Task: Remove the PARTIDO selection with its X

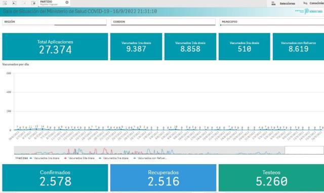Action: [x=67, y=3]
